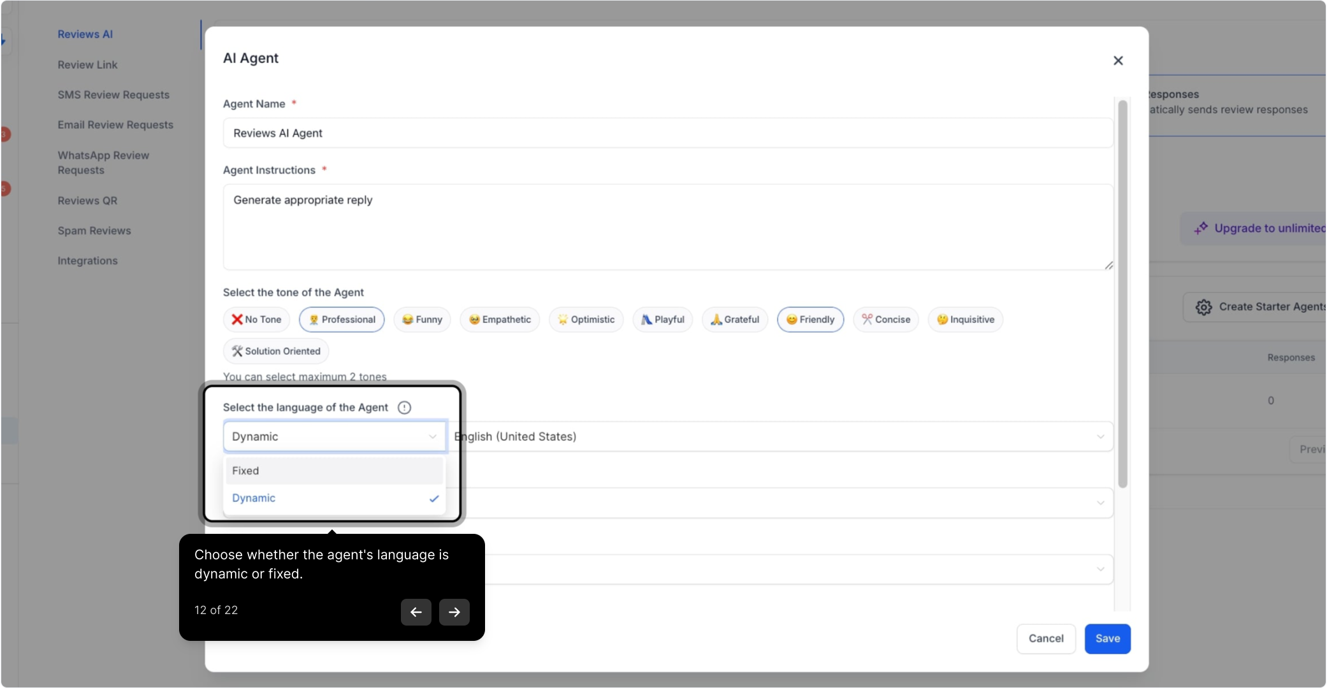The height and width of the screenshot is (688, 1327).
Task: Open Reviews AI in the sidebar
Action: point(85,34)
